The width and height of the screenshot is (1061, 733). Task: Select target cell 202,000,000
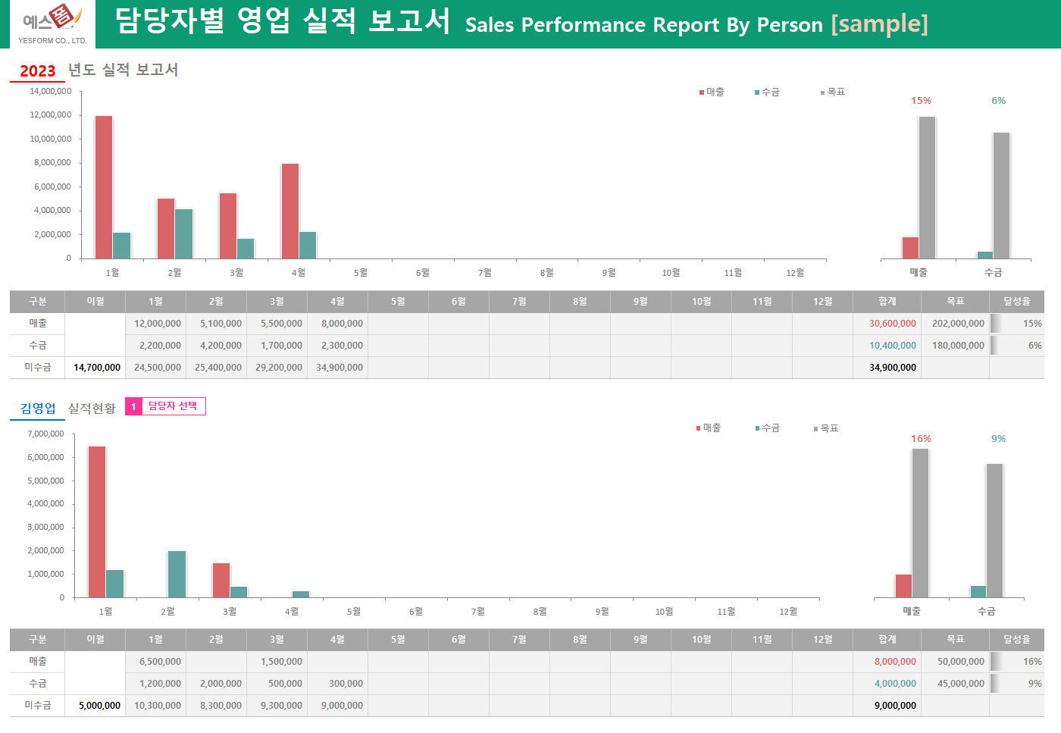point(955,324)
